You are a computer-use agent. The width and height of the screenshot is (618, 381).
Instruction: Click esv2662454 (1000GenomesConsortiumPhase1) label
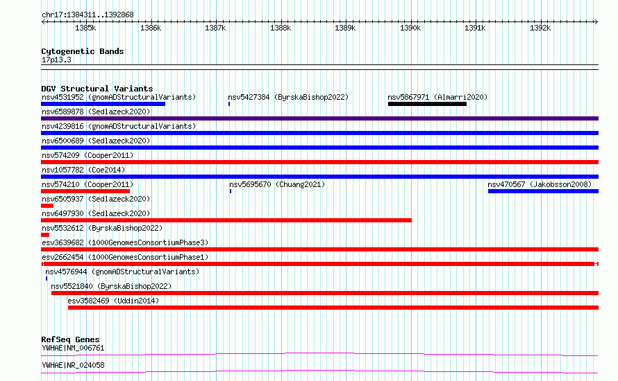click(125, 257)
